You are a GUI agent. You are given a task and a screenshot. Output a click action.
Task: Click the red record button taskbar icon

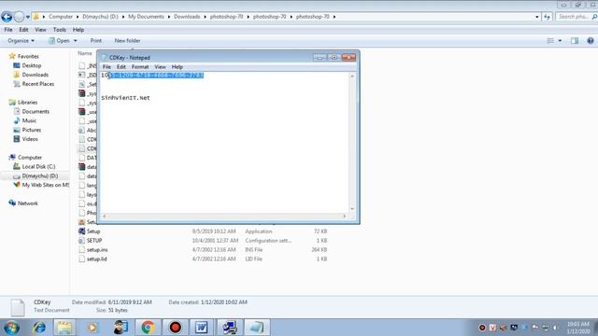pyautogui.click(x=175, y=328)
